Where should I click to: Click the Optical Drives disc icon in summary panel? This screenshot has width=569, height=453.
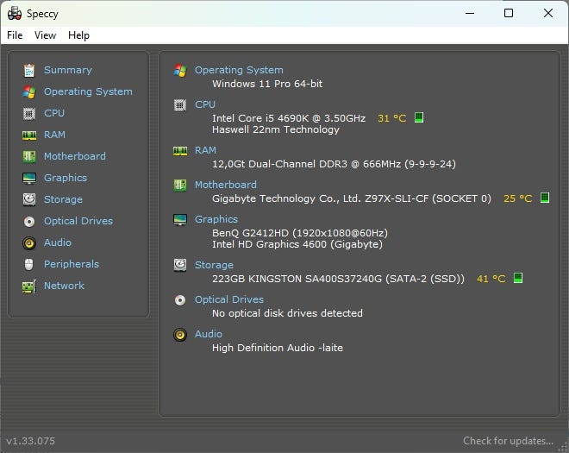(180, 300)
